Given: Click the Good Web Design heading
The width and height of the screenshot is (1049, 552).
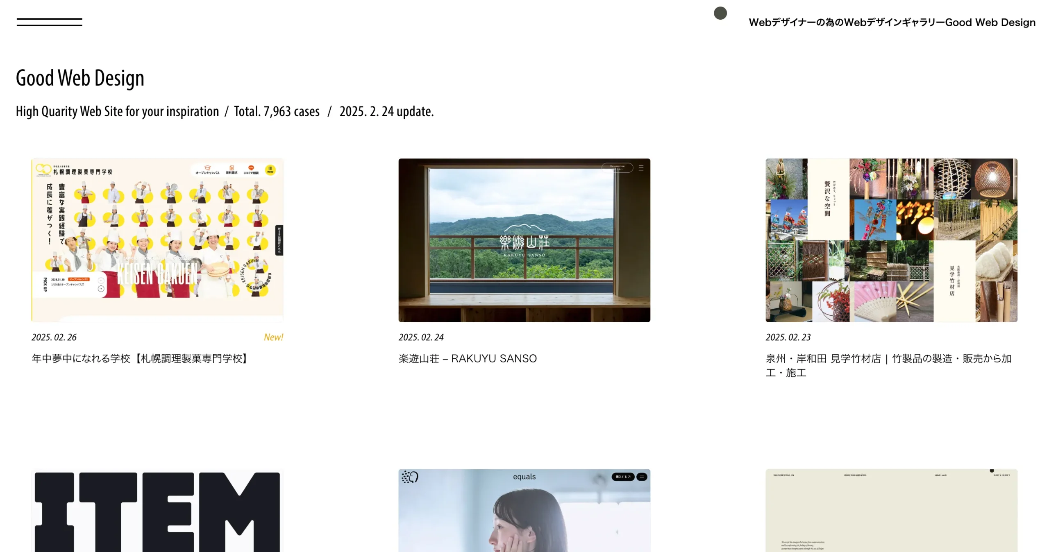Looking at the screenshot, I should pos(80,78).
